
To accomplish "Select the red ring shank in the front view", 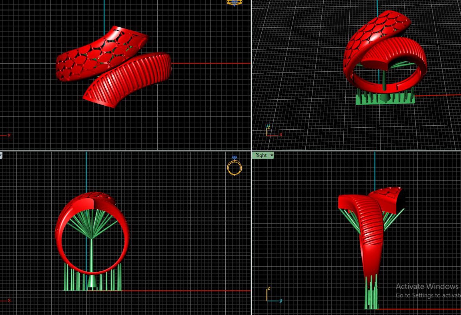I will (x=60, y=240).
